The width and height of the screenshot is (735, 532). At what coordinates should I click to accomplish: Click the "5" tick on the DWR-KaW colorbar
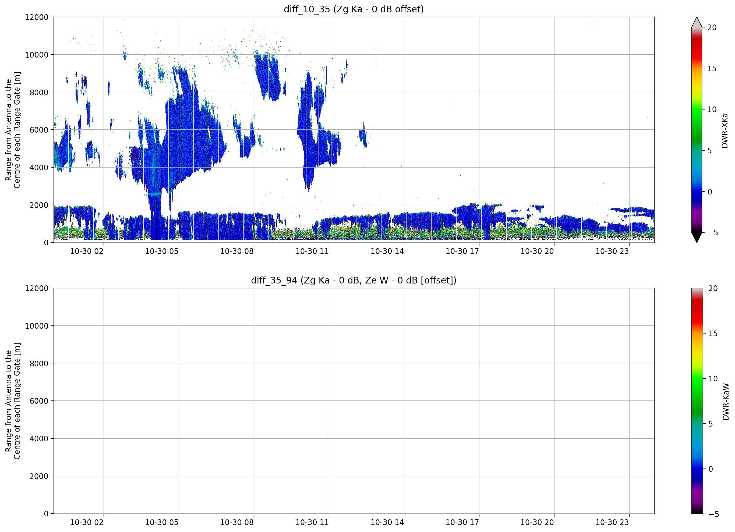[x=711, y=424]
